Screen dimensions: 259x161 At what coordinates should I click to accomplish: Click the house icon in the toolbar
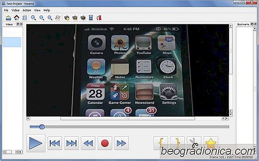point(16,17)
